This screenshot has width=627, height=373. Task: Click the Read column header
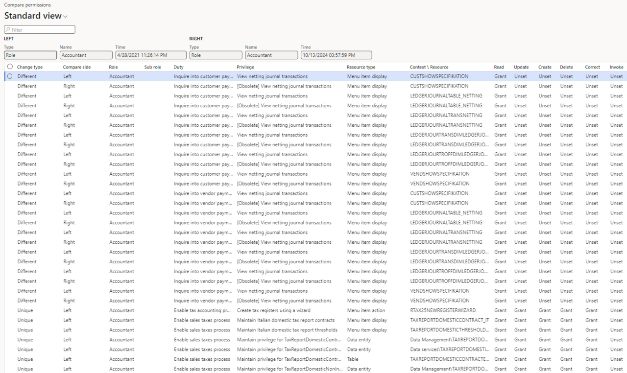499,67
